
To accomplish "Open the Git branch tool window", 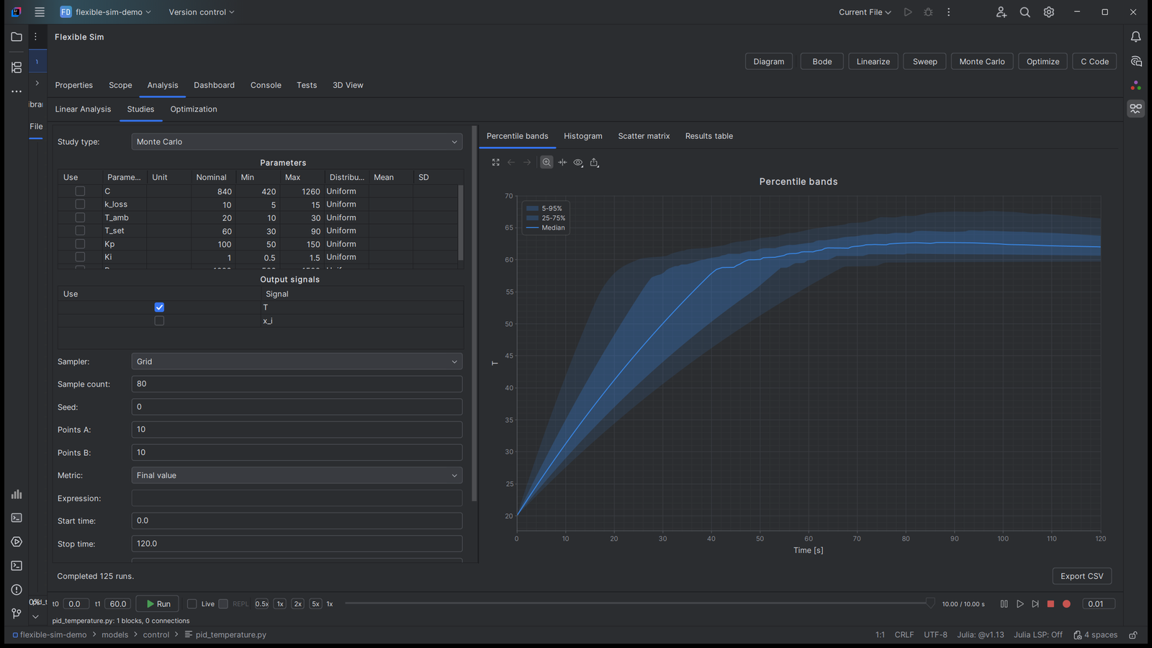I will (17, 613).
